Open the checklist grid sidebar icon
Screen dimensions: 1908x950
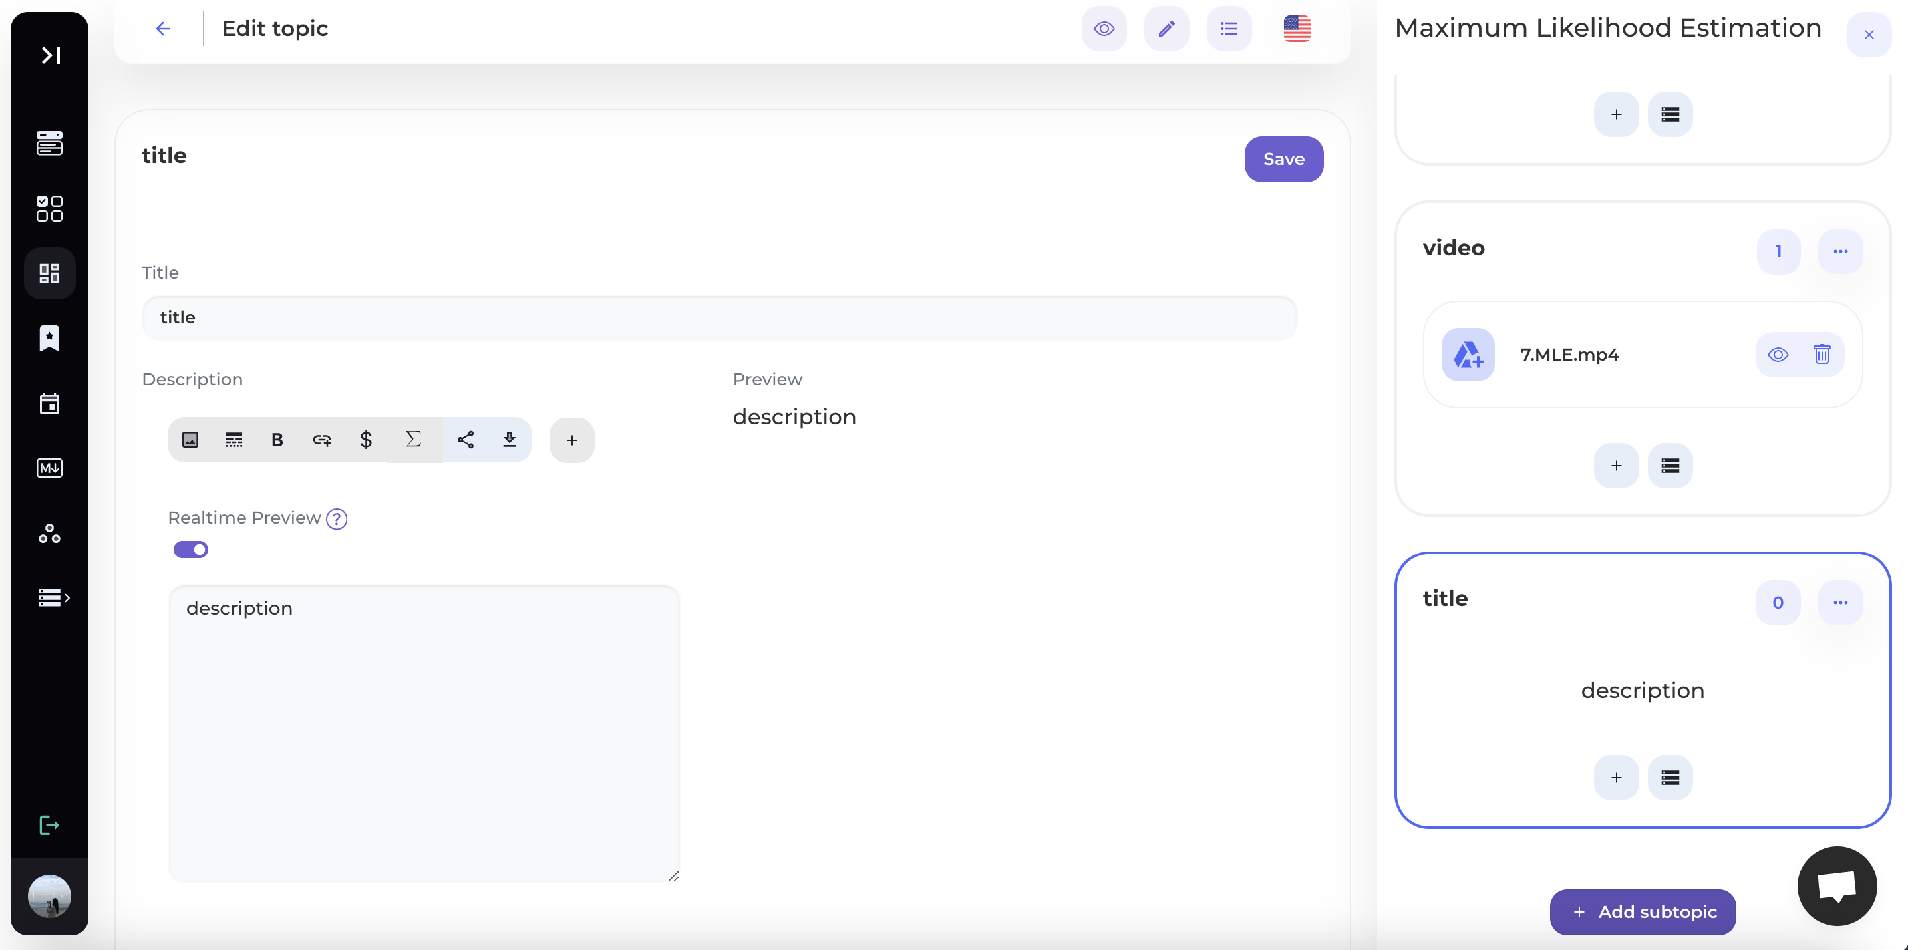pyautogui.click(x=50, y=208)
